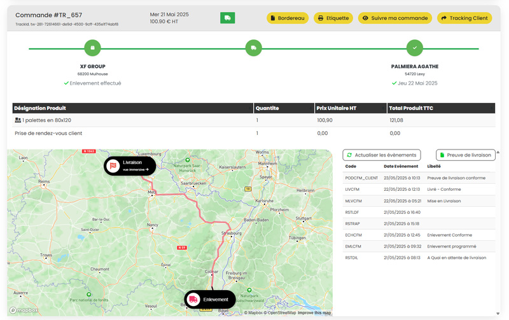Click the truck icon on Enlevement marker

[193, 299]
